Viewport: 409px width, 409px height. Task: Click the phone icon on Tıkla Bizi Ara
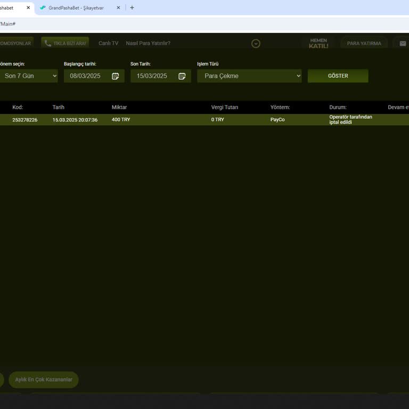click(x=48, y=44)
